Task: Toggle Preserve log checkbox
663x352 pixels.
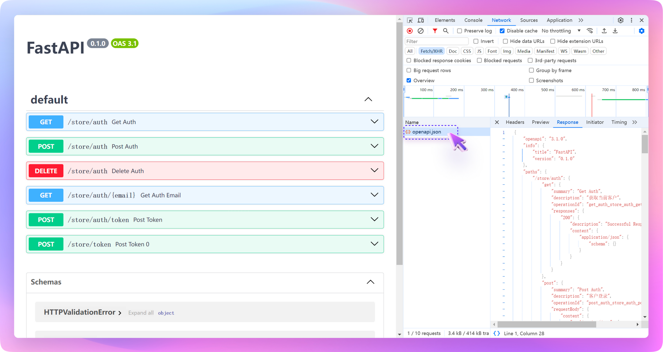Action: [x=459, y=31]
